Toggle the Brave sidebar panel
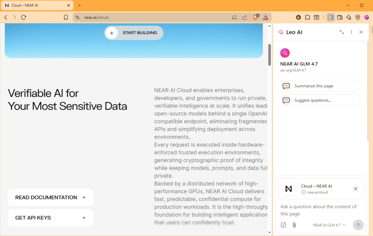 point(331,17)
